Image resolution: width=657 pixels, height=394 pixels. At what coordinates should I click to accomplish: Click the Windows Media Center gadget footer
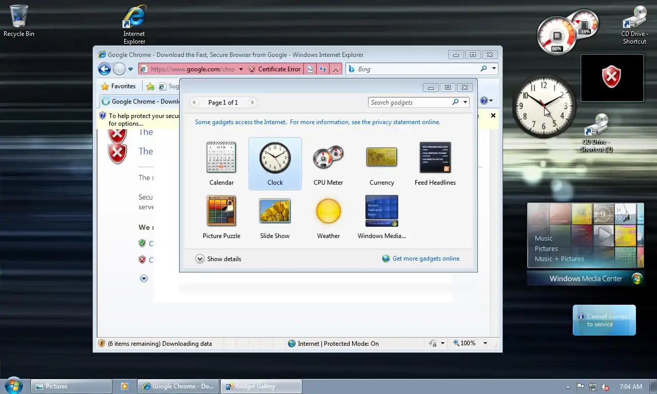coord(585,279)
